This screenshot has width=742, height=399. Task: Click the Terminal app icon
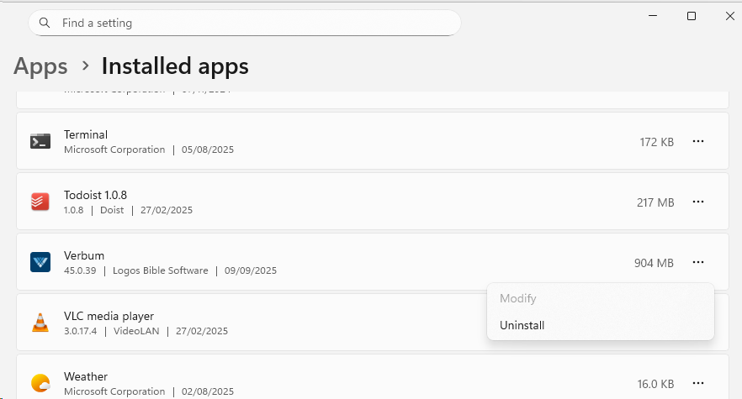[x=40, y=141]
